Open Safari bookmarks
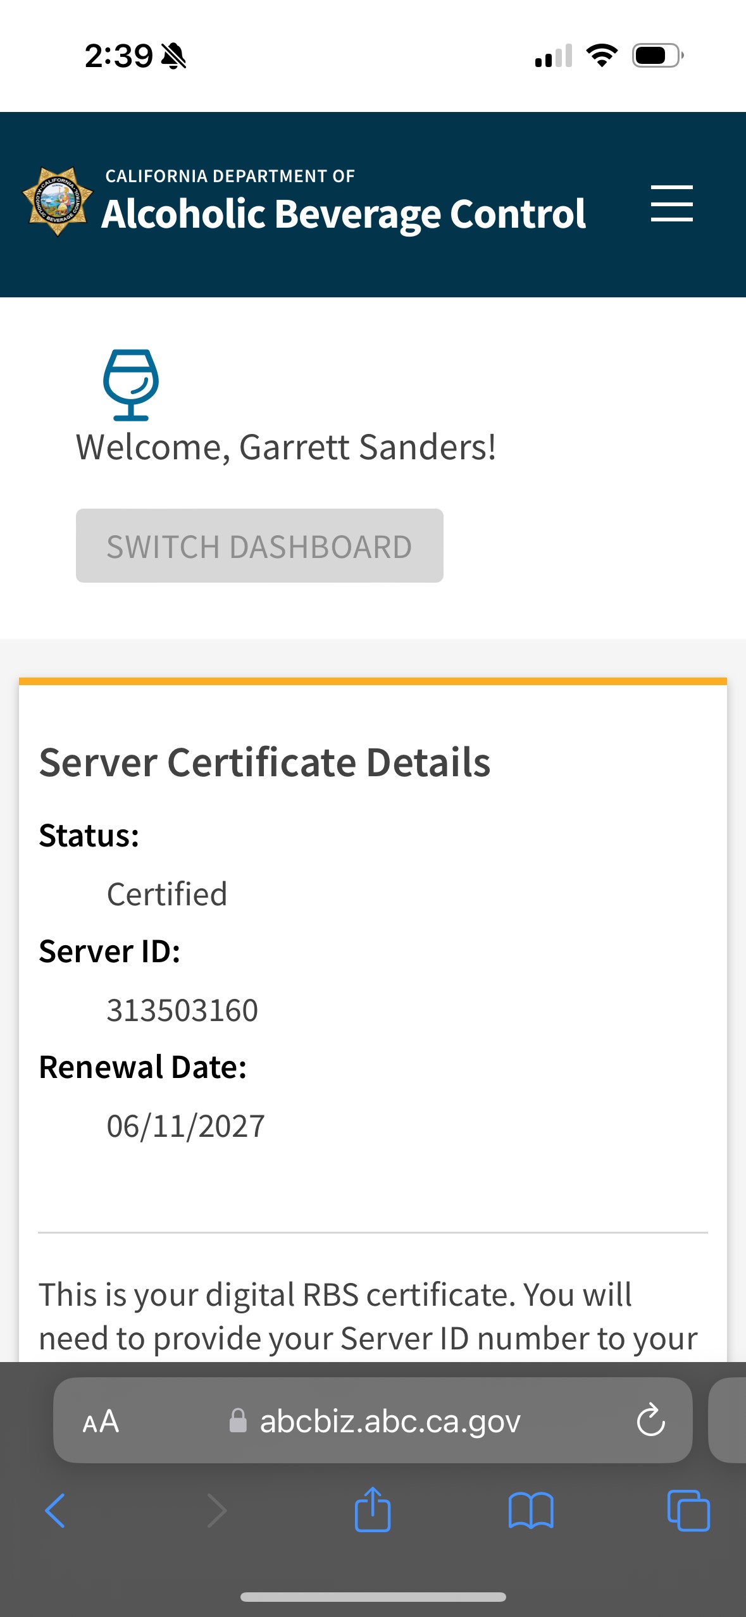The height and width of the screenshot is (1617, 746). coord(531,1511)
